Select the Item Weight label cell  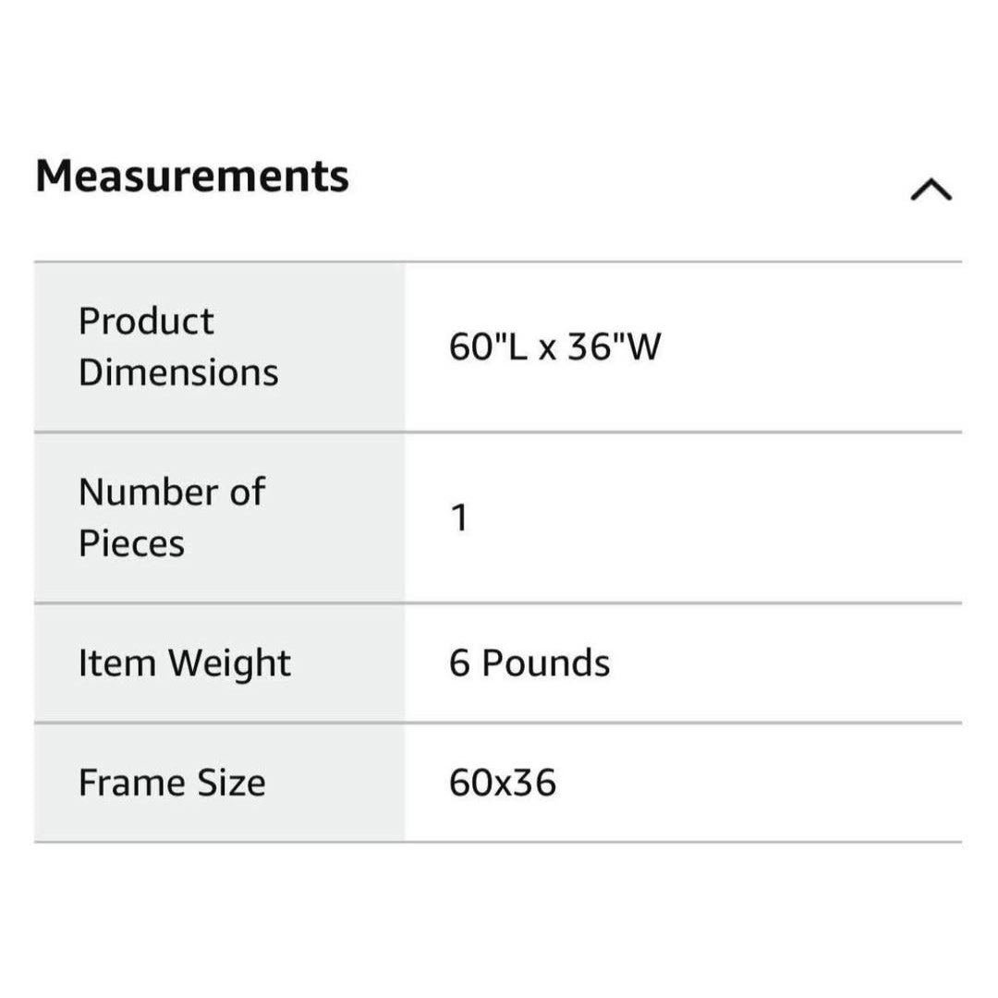point(220,663)
